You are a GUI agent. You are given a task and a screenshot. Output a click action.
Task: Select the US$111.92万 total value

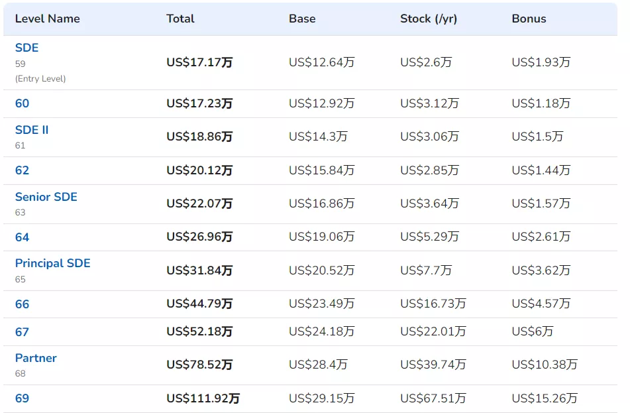tap(203, 398)
